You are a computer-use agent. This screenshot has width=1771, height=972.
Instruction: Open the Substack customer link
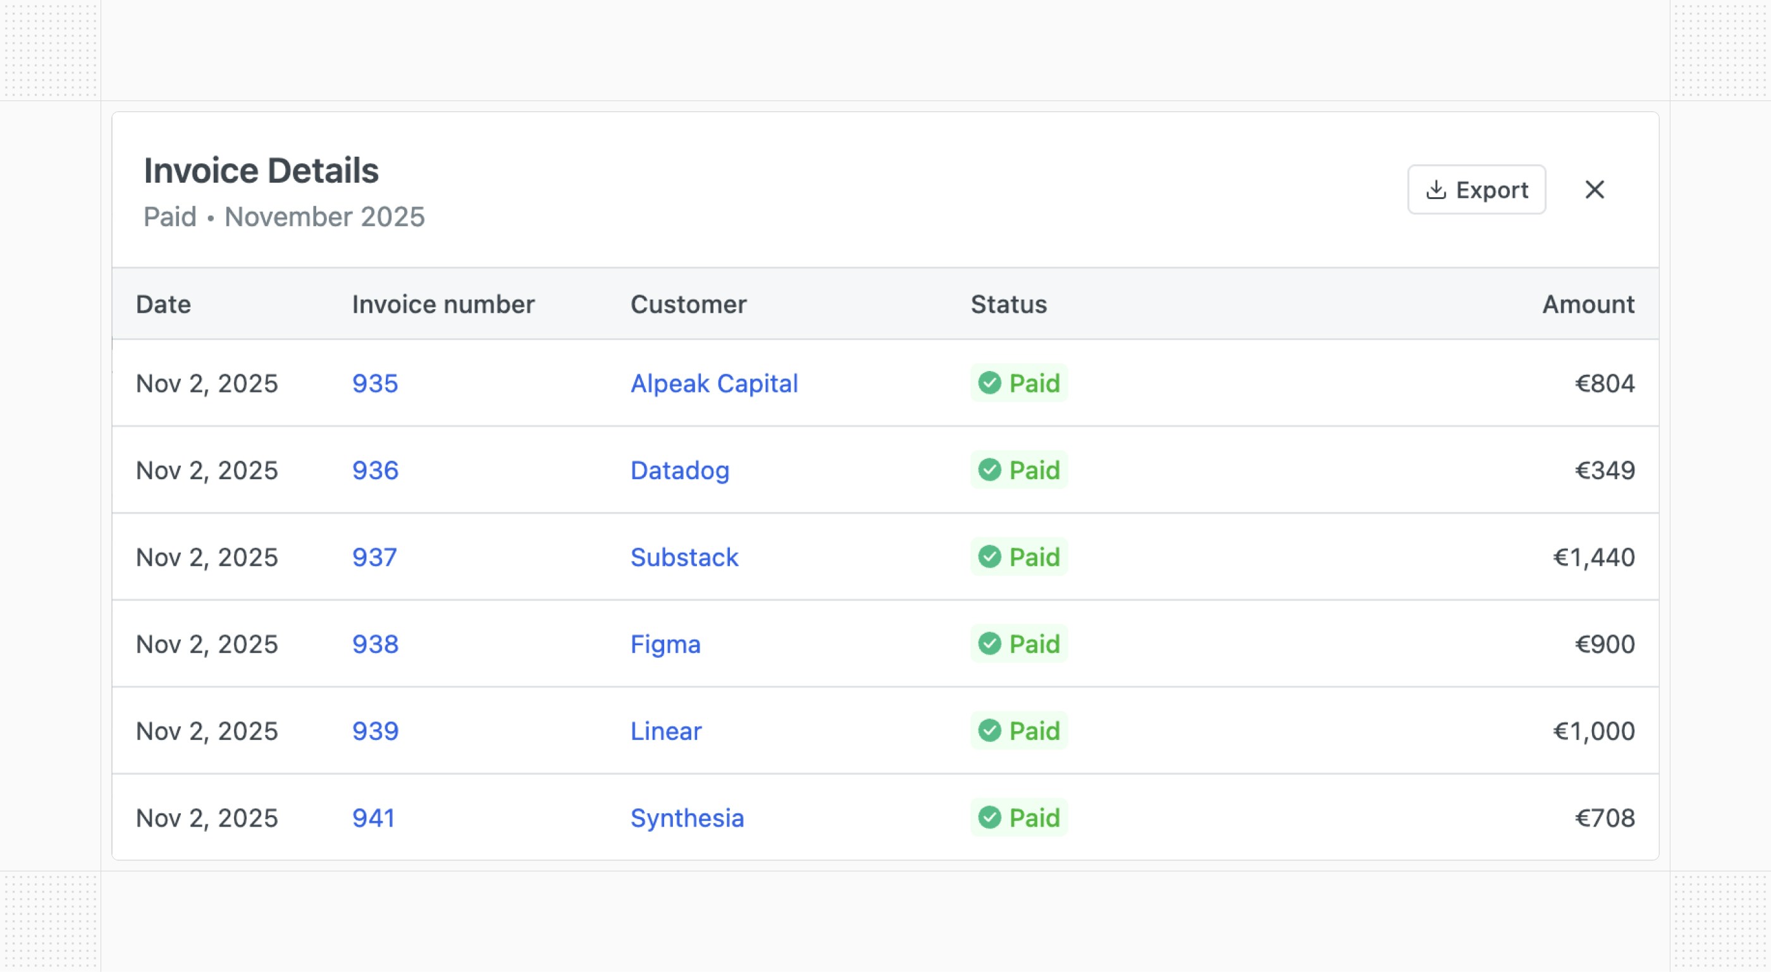(684, 557)
